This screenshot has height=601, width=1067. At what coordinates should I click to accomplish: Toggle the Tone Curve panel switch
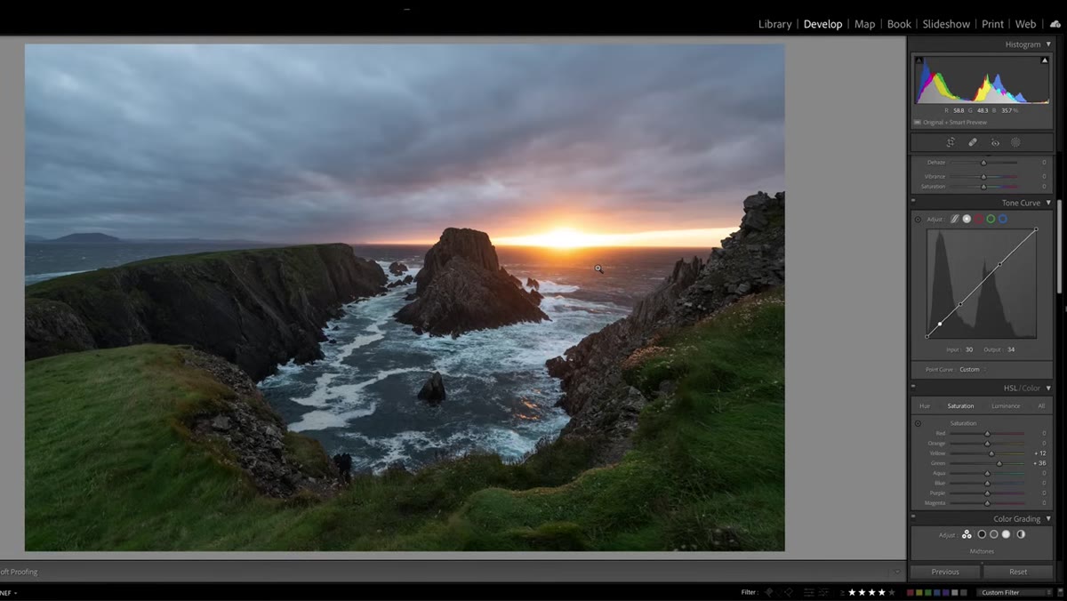click(x=914, y=203)
